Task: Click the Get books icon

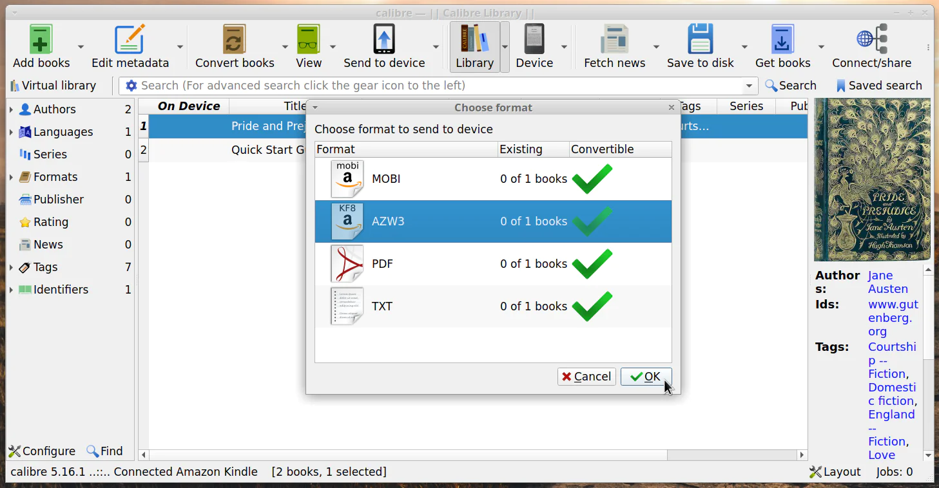Action: (x=782, y=39)
